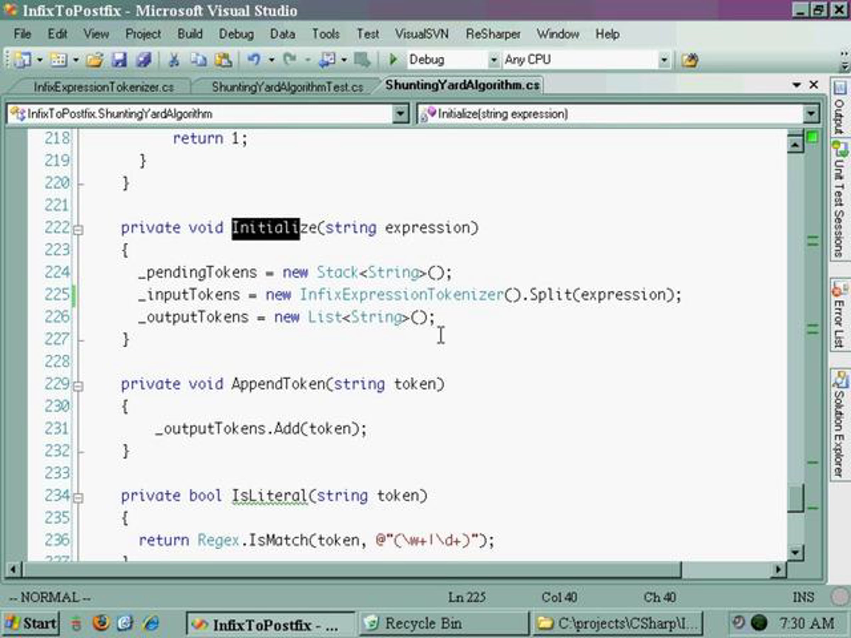Close the active document with the tab X
Image resolution: width=851 pixels, height=638 pixels.
coord(814,85)
